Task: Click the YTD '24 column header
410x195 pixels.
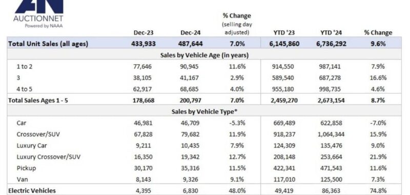Action: 331,33
